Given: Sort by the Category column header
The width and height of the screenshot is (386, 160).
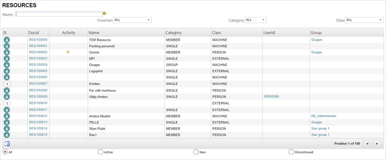Looking at the screenshot, I should pos(173,33).
